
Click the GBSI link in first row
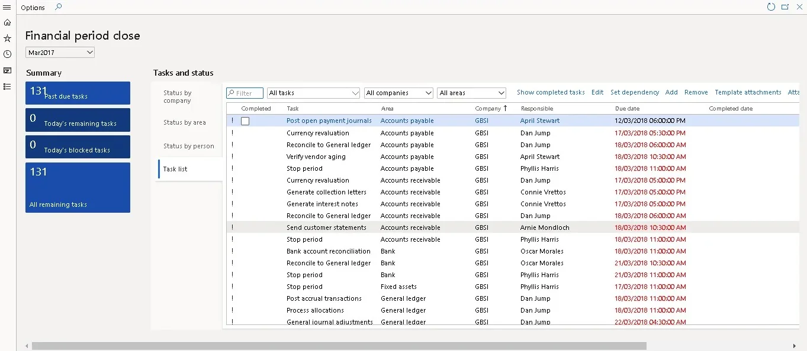(481, 121)
